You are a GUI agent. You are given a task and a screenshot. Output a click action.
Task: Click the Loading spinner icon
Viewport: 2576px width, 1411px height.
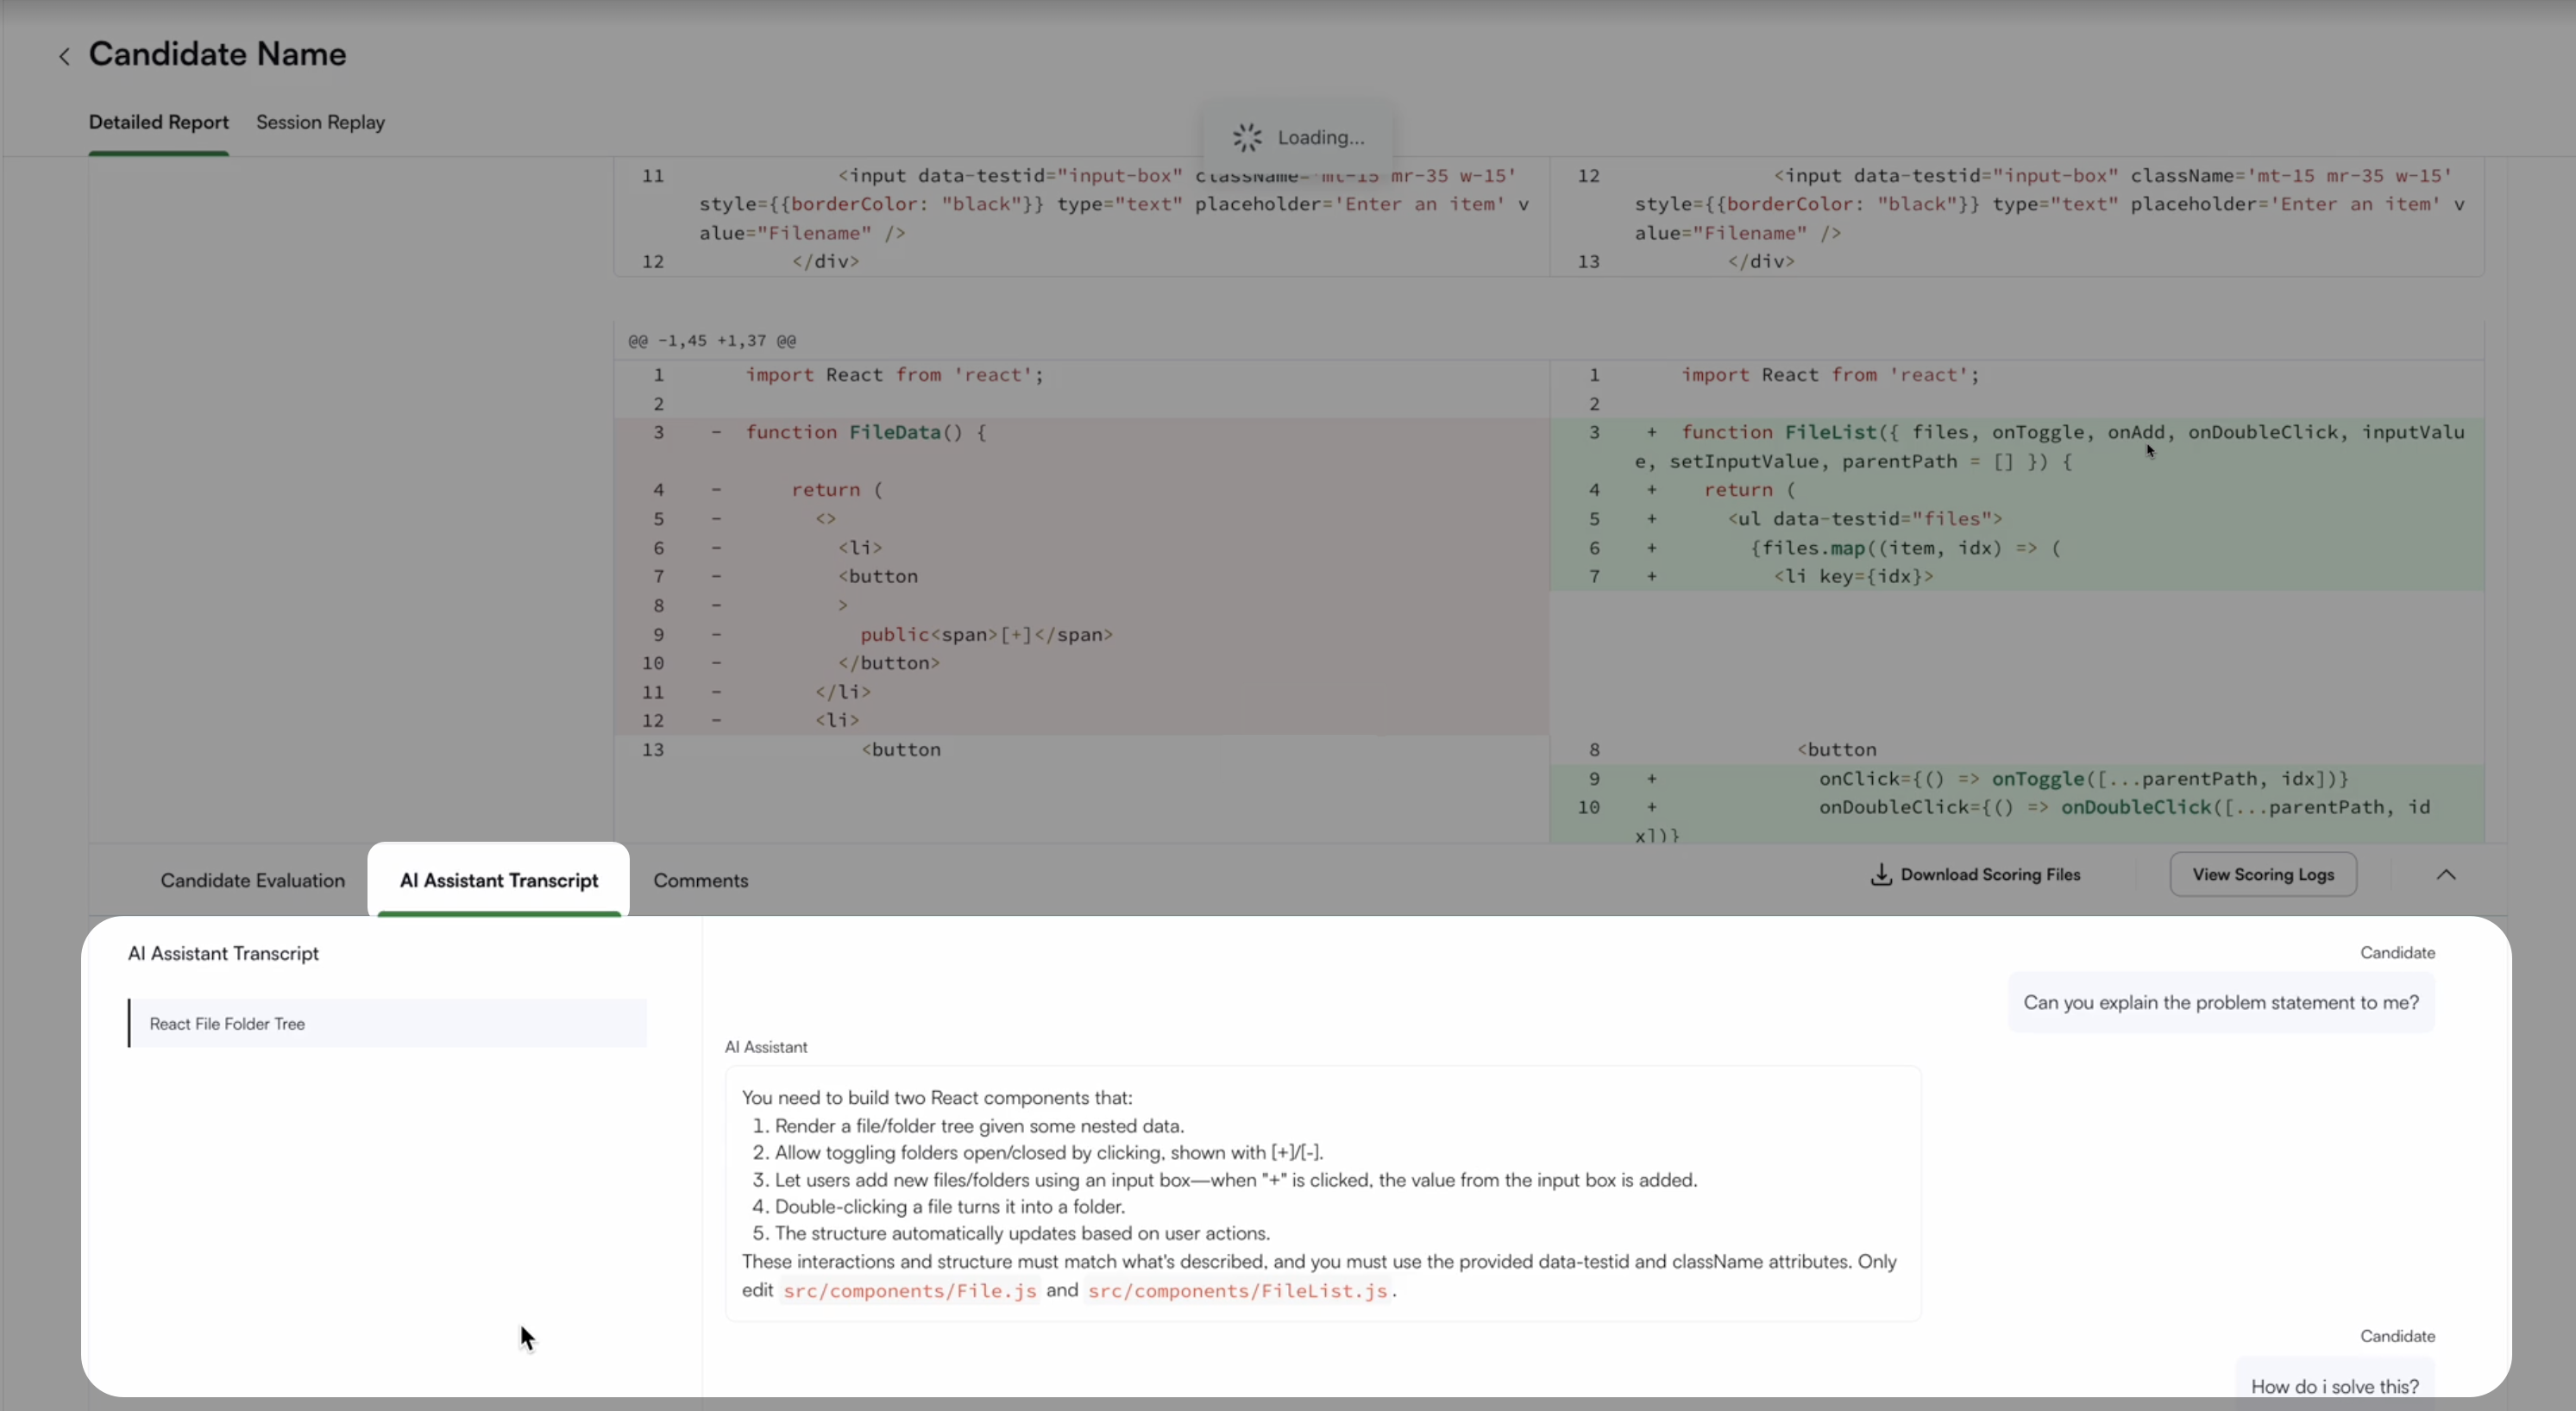pos(1247,138)
